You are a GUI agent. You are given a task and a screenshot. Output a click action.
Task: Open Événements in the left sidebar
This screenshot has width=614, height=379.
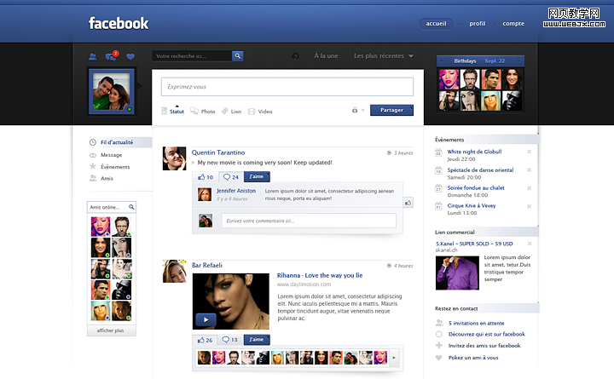(115, 167)
